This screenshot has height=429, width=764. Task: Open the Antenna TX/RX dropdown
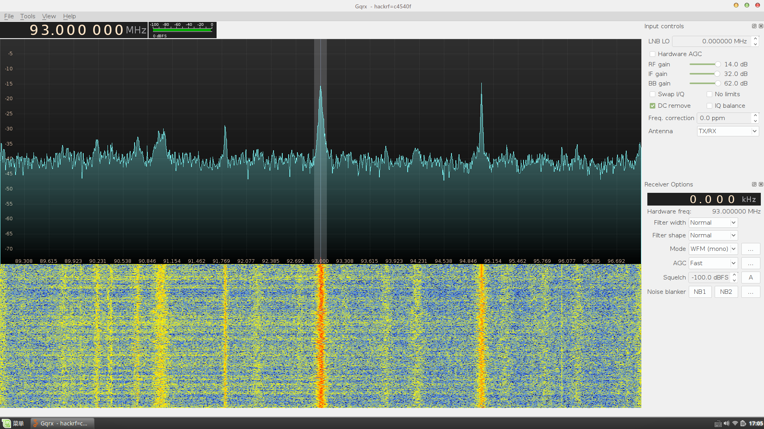pyautogui.click(x=728, y=131)
